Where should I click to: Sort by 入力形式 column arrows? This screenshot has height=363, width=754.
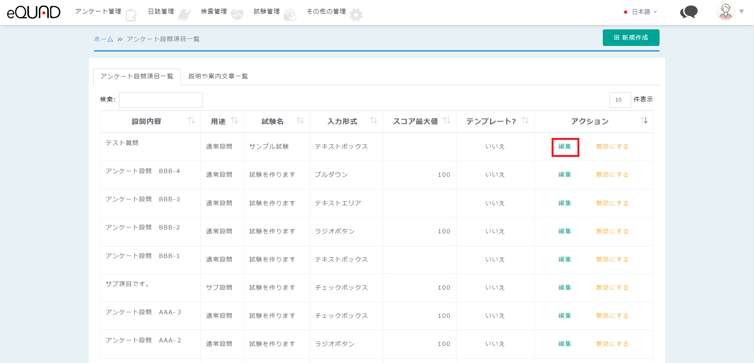[373, 120]
